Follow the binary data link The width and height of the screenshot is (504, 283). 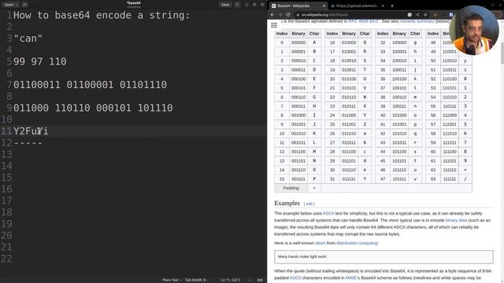point(456,220)
